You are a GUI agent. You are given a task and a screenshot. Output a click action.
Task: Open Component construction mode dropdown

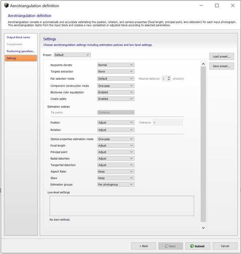[116, 86]
